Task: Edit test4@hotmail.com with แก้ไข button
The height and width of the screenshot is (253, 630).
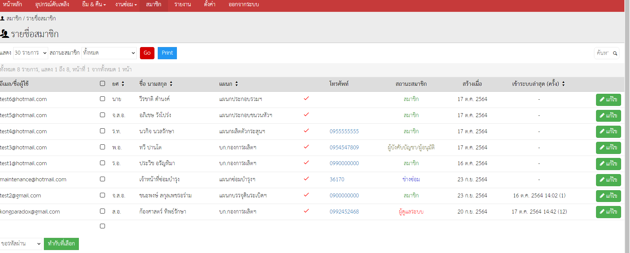Action: coord(608,132)
